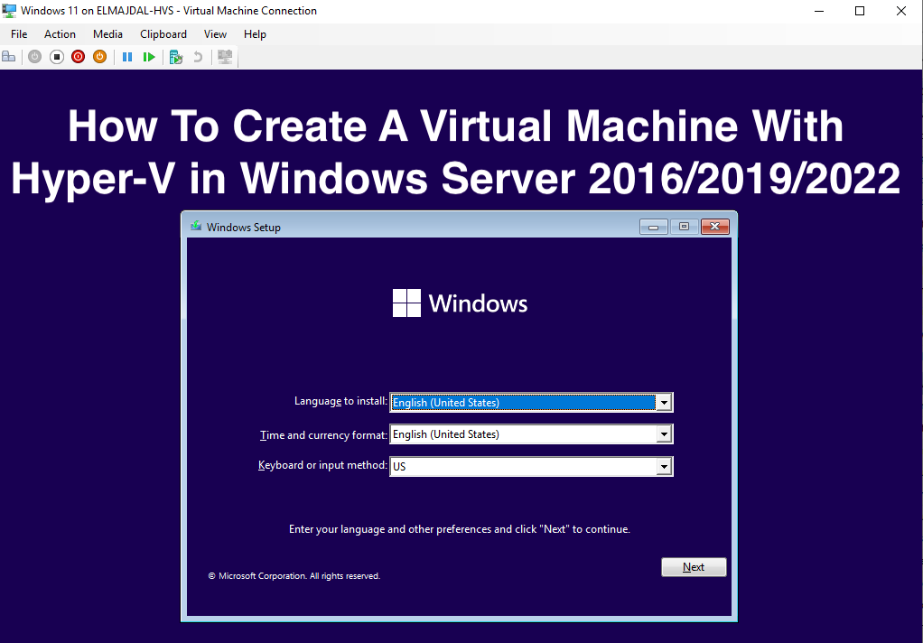Screen dimensions: 923x643
Task: Click the "Windows Setup" dialog title text
Action: point(244,228)
